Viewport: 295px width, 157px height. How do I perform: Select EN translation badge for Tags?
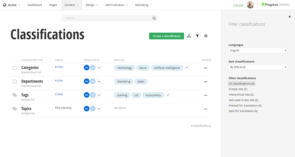tap(87, 95)
